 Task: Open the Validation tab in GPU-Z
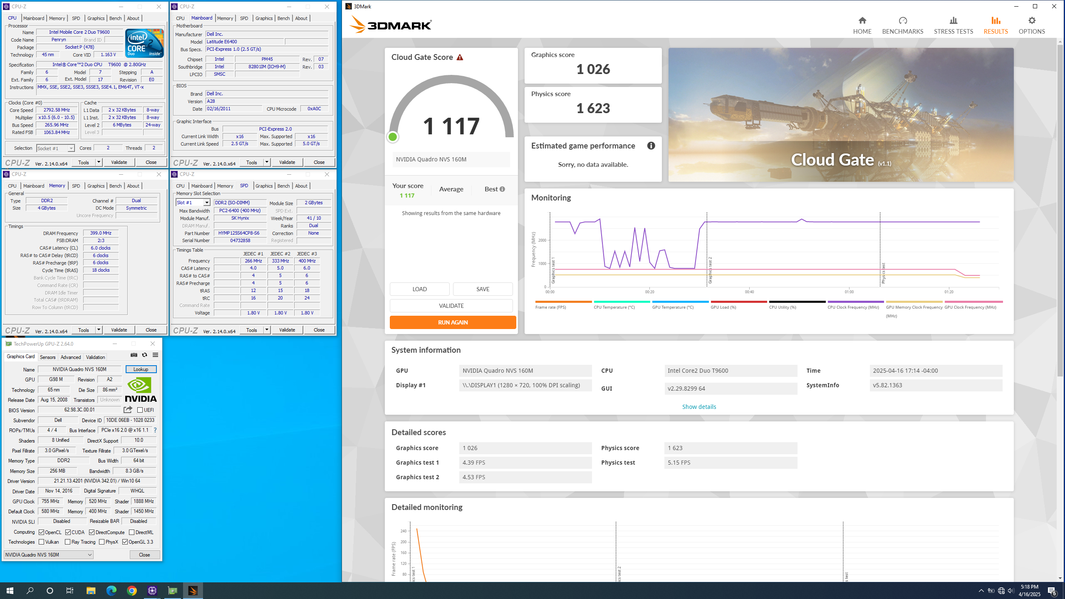(95, 357)
